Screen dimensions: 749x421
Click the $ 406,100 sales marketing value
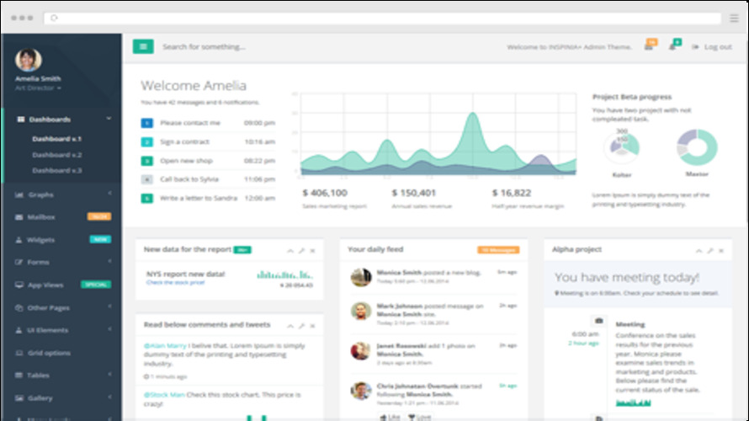point(325,193)
